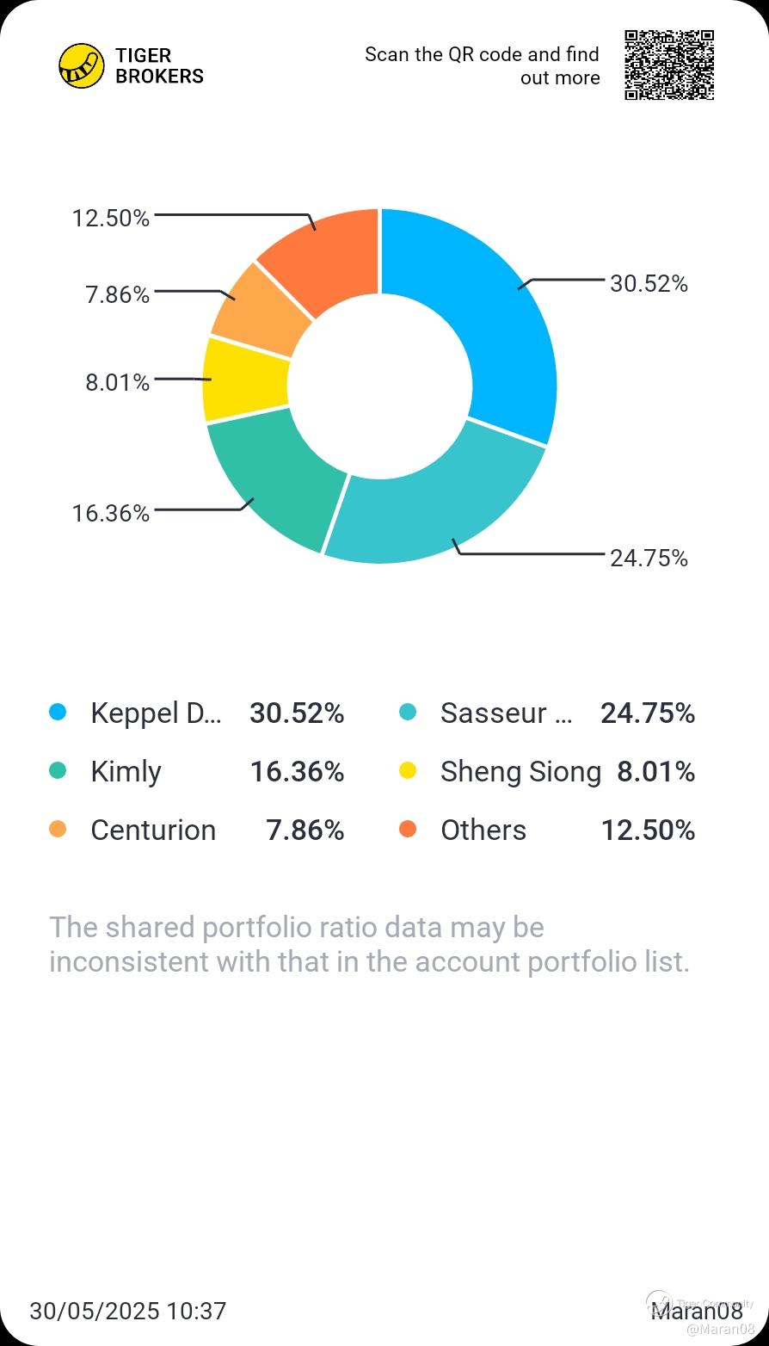Click the green Kimly legend dot

(x=58, y=771)
